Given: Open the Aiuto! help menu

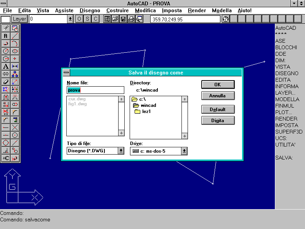Looking at the screenshot, I should (244, 11).
